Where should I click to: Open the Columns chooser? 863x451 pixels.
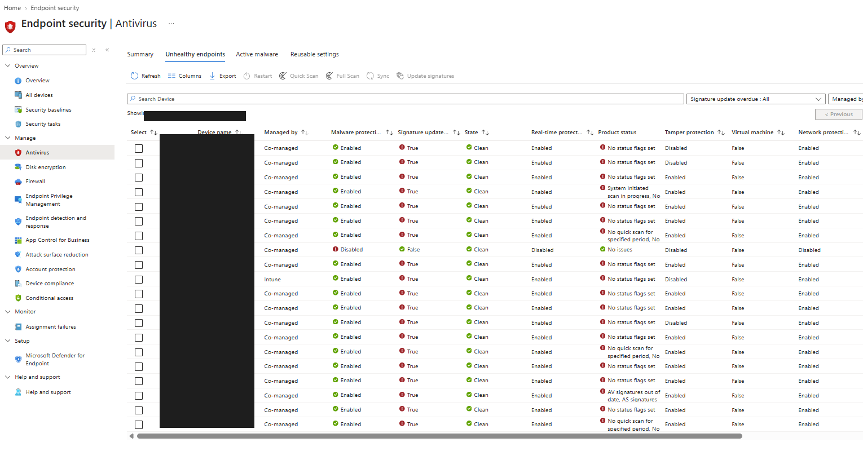click(184, 76)
